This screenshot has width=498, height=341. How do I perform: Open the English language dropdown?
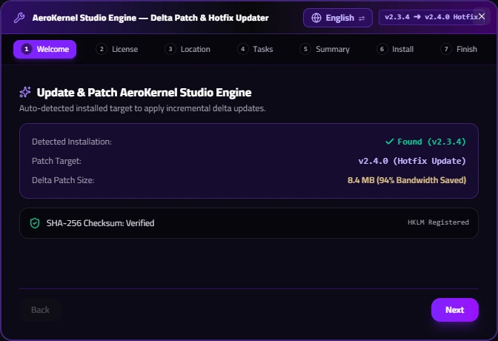338,18
